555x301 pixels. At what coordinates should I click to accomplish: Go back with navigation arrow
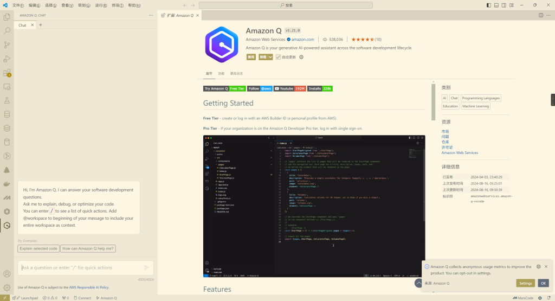pyautogui.click(x=185, y=5)
